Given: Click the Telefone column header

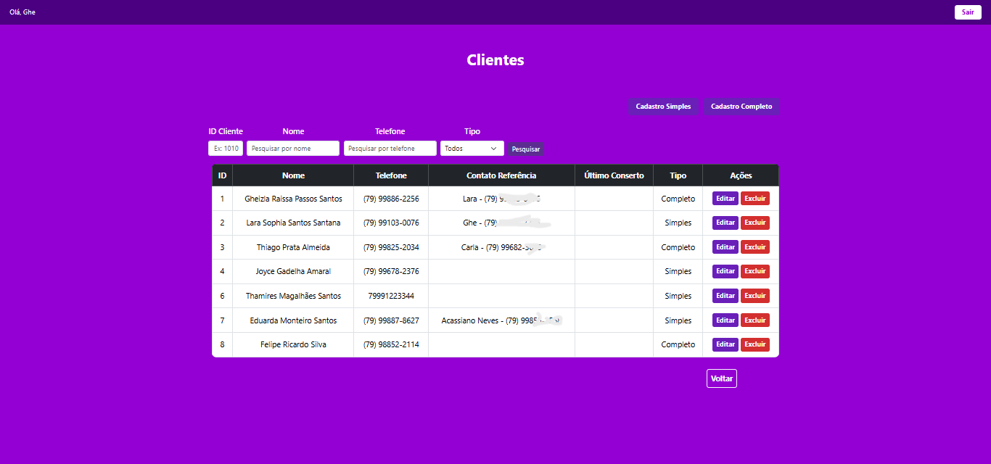Looking at the screenshot, I should [x=391, y=175].
